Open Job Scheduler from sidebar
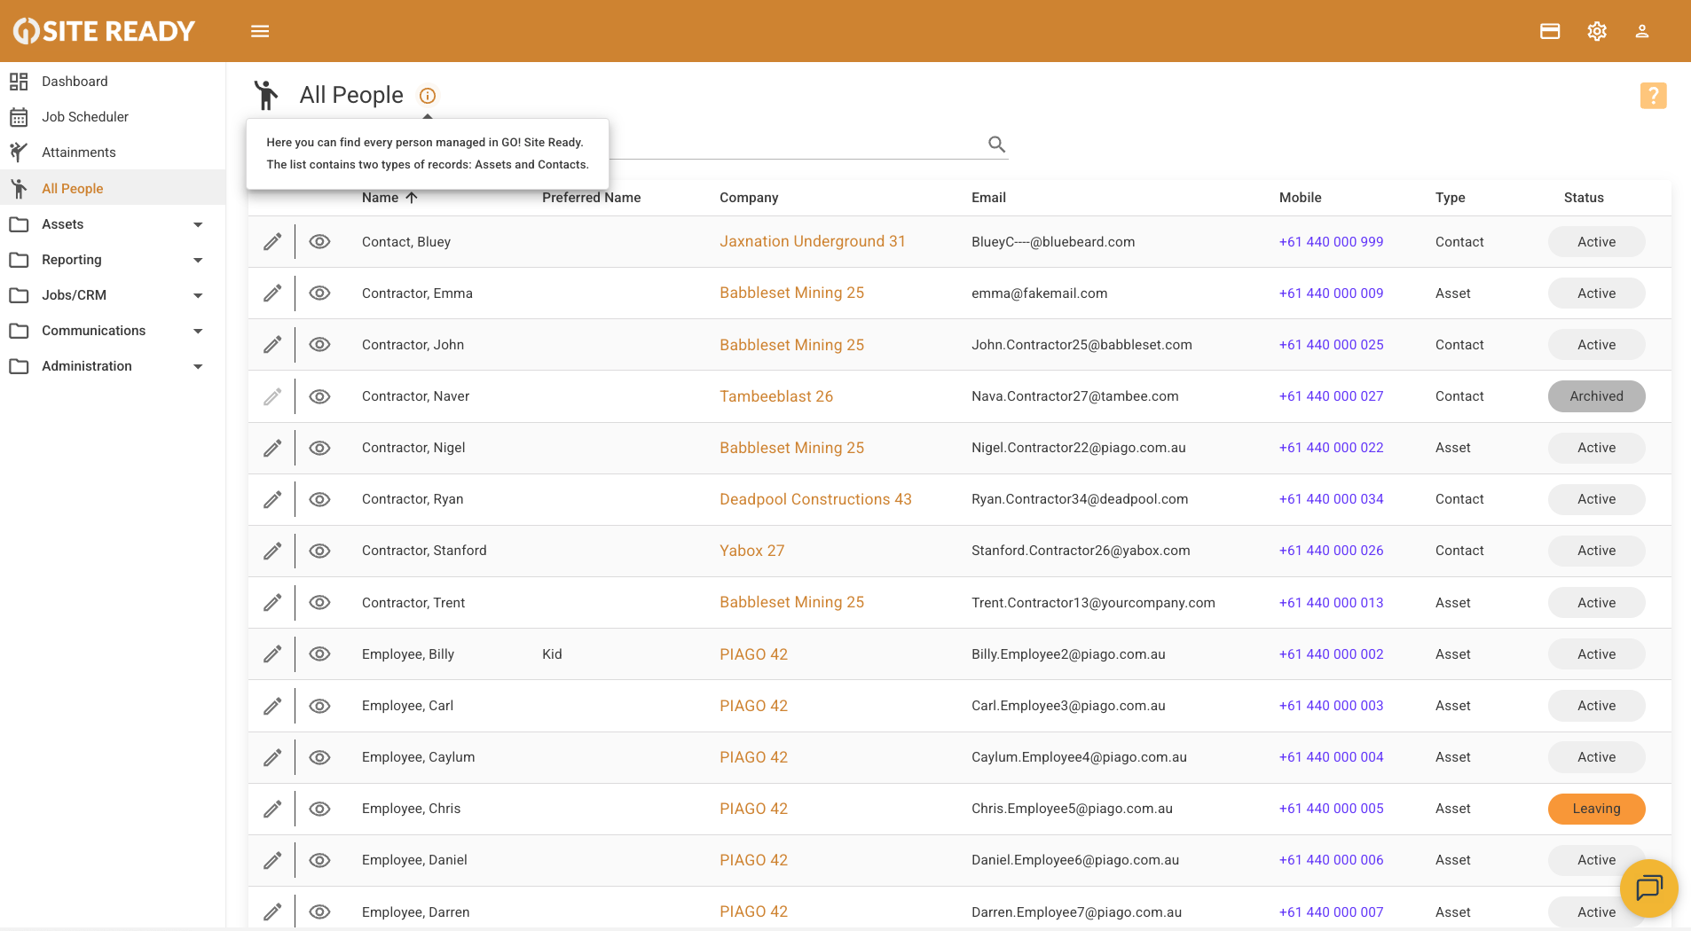Viewport: 1691px width, 931px height. (85, 117)
